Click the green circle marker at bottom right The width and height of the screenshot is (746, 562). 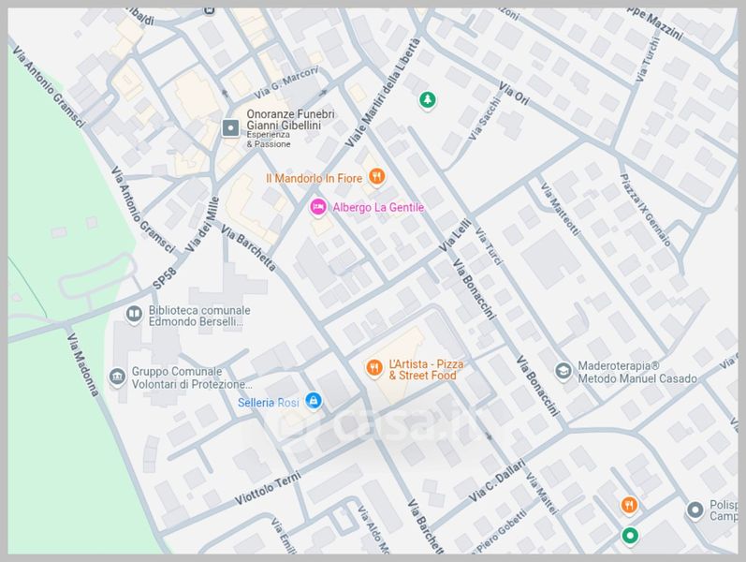(630, 536)
